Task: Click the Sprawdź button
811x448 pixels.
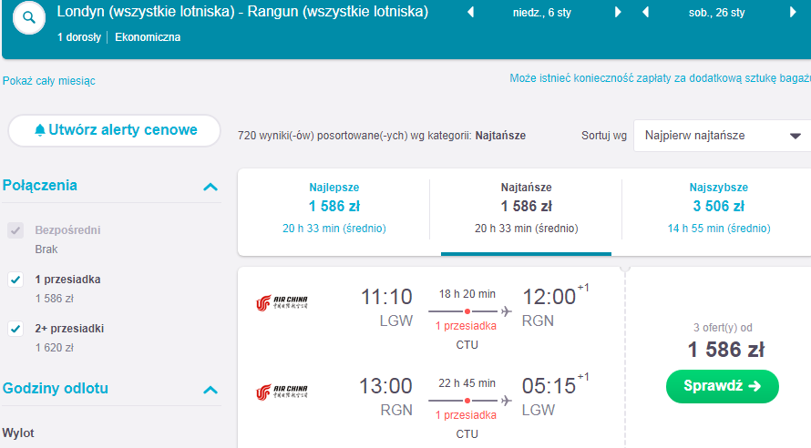Action: tap(722, 386)
